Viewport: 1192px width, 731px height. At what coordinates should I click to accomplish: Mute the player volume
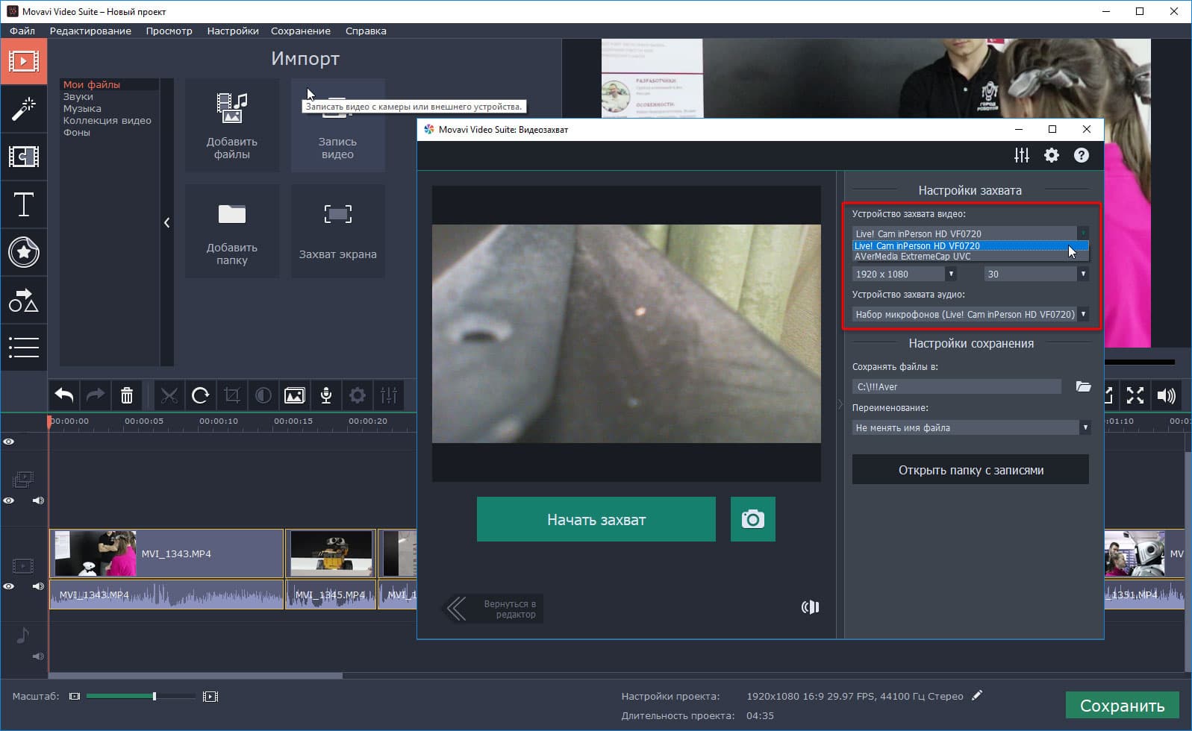1166,395
